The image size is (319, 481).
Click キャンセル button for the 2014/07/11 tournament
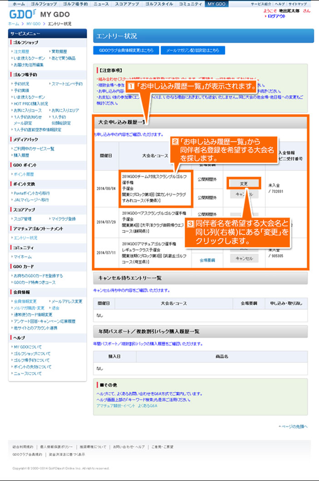[244, 259]
